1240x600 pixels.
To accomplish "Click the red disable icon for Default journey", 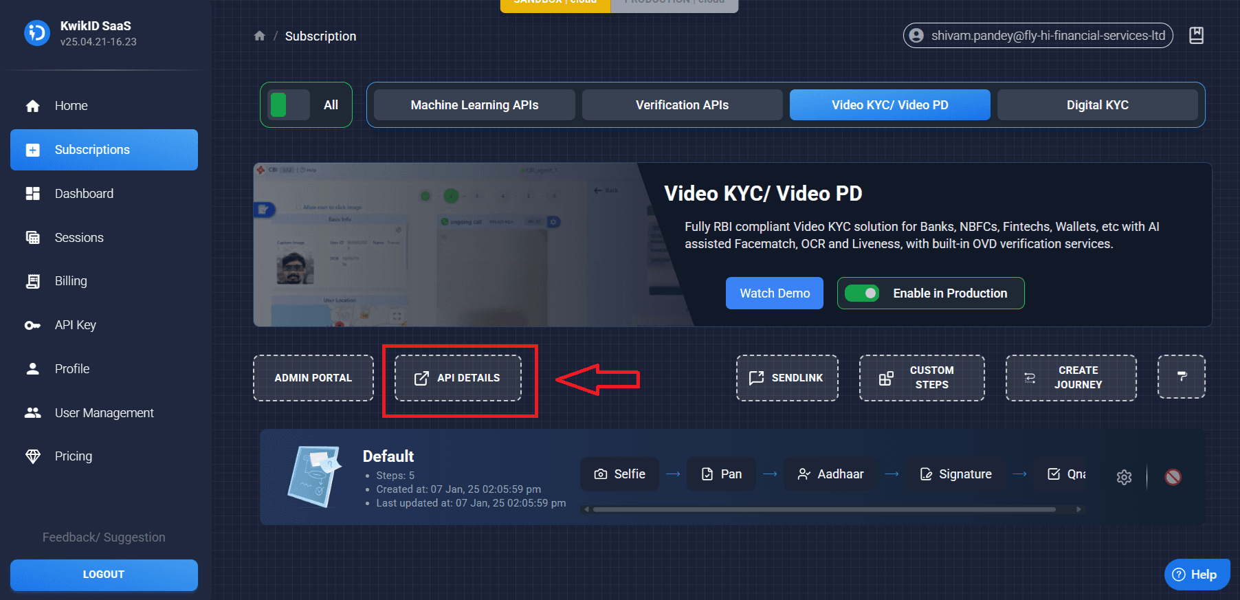I will [1173, 477].
